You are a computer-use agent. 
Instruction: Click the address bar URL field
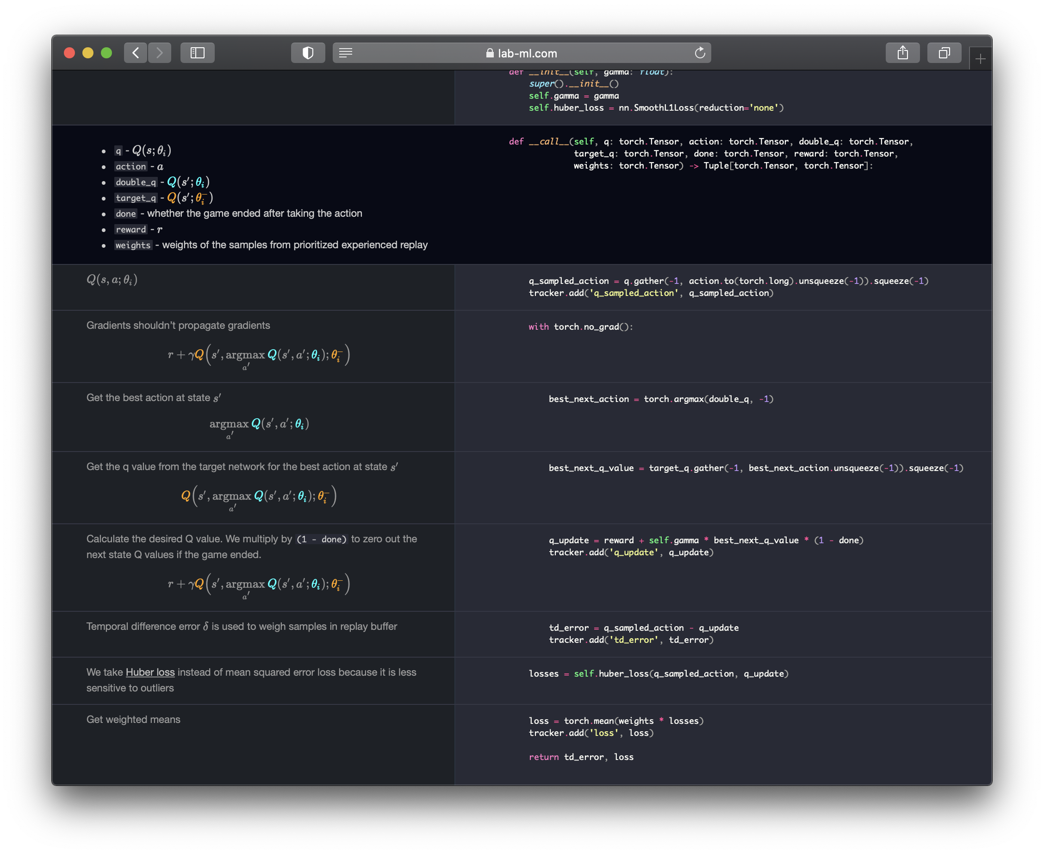pos(522,51)
